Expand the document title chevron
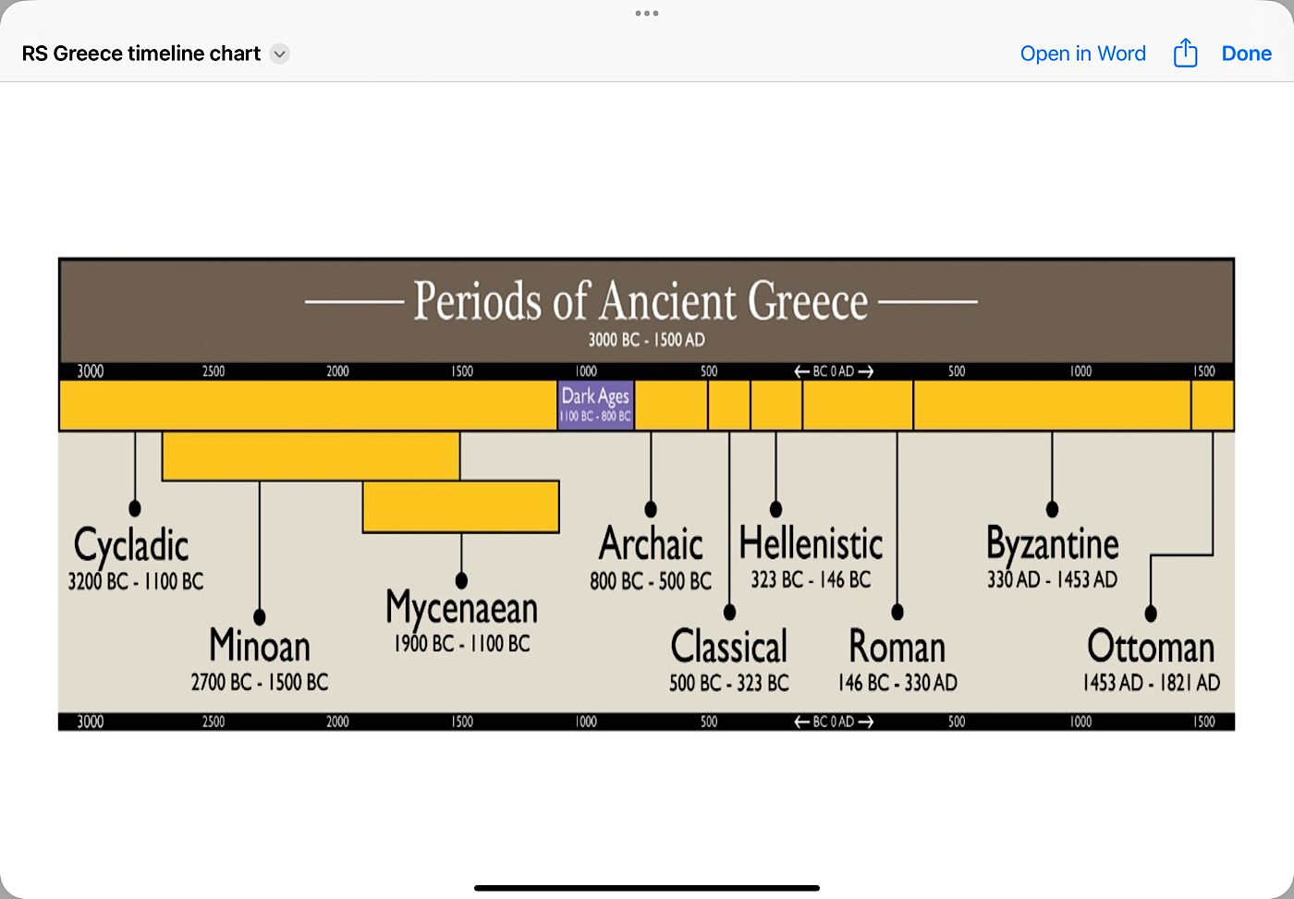Screen dimensions: 1294x899 279,54
